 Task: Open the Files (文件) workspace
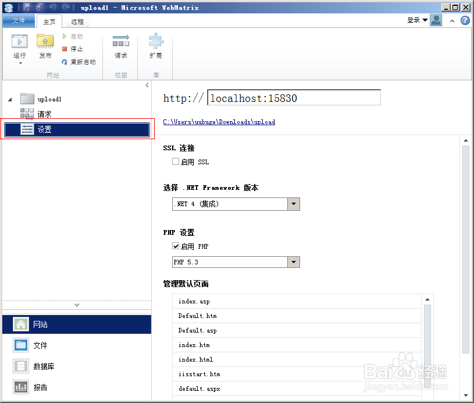(77, 345)
